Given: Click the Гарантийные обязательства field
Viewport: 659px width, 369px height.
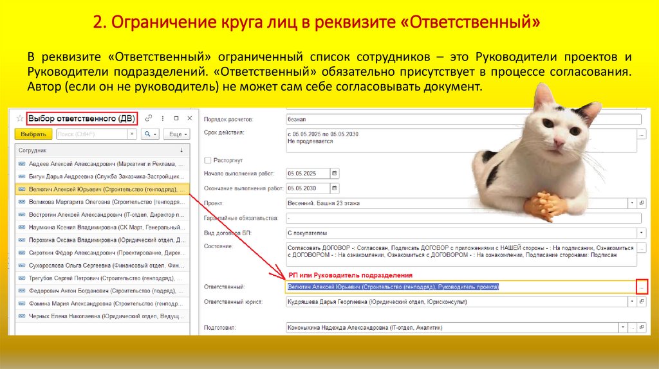Looking at the screenshot, I should click(463, 219).
